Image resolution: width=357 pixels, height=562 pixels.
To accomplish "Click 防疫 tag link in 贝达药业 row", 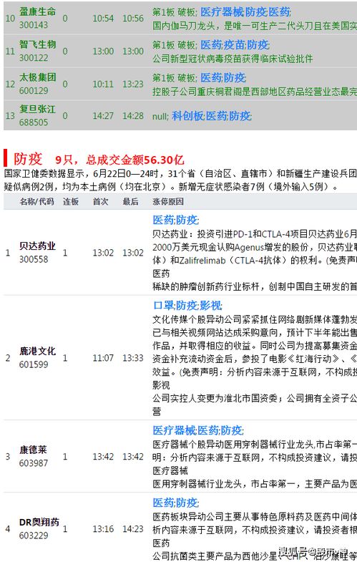I will (187, 220).
